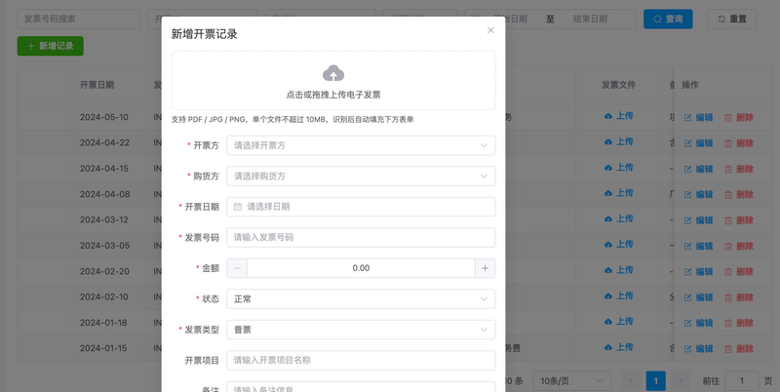Screen dimensions: 780x392
Task: Click into the 发票号码 input field
Action: tap(361, 238)
